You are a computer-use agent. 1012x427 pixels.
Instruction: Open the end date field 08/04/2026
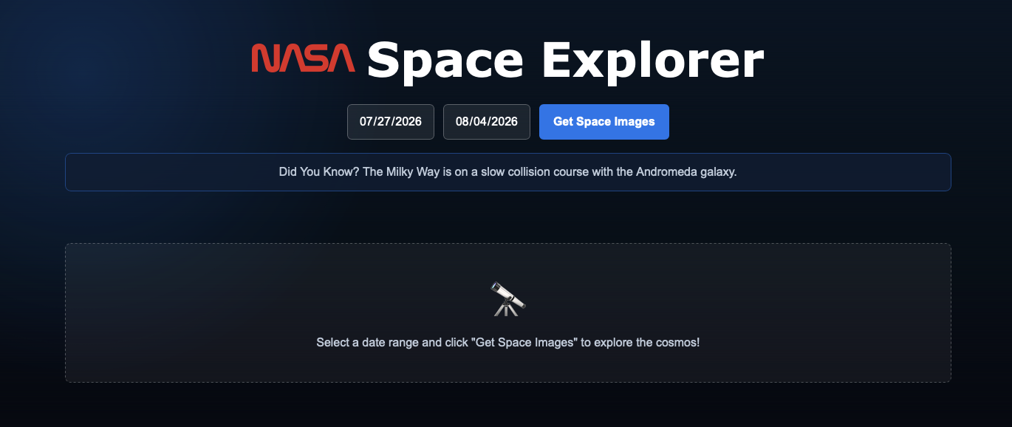487,122
